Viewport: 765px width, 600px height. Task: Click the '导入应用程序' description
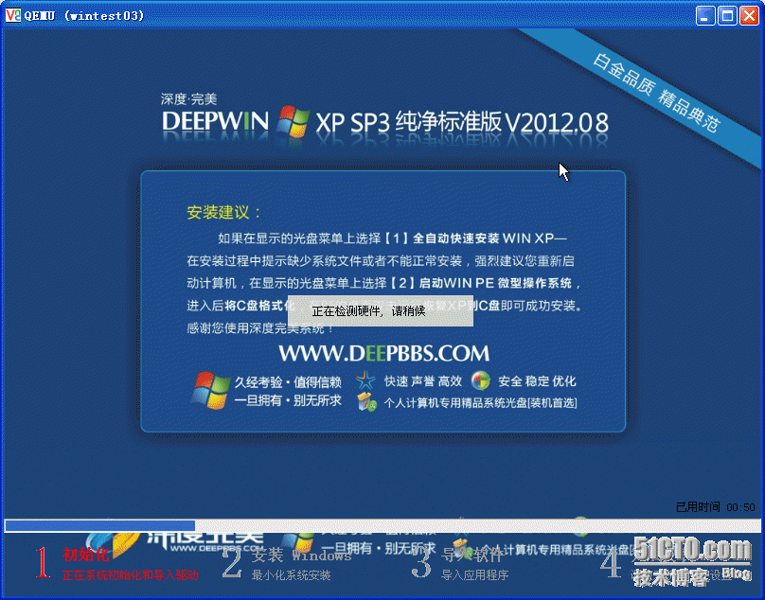point(474,575)
